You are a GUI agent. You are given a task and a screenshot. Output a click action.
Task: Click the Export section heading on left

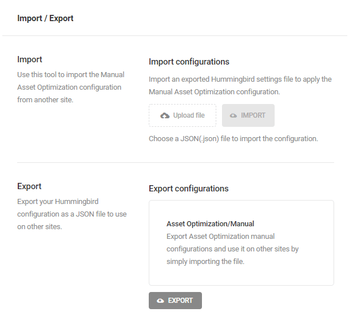[x=29, y=186]
